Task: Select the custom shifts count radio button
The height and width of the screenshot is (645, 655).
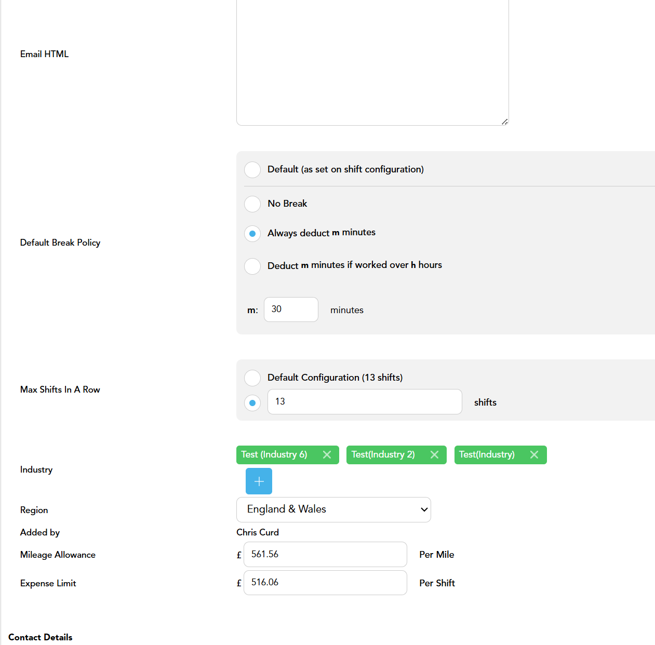Action: (x=252, y=403)
